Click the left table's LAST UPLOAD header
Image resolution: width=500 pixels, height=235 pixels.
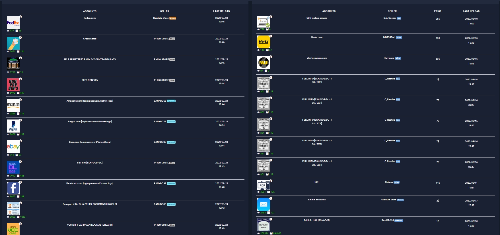coord(221,11)
